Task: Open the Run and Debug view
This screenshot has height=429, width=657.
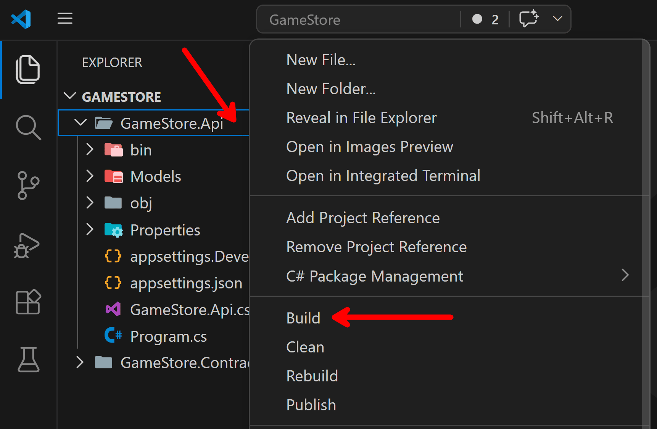Action: pyautogui.click(x=27, y=246)
